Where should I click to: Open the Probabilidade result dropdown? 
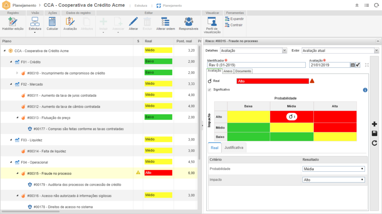click(333, 169)
